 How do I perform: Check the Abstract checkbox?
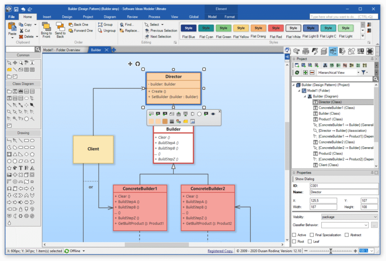click(x=347, y=235)
